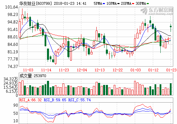Screen dimensions: 177x124
Task: Click the timestamp 2018-01-23 14:41
Action: (70, 3)
